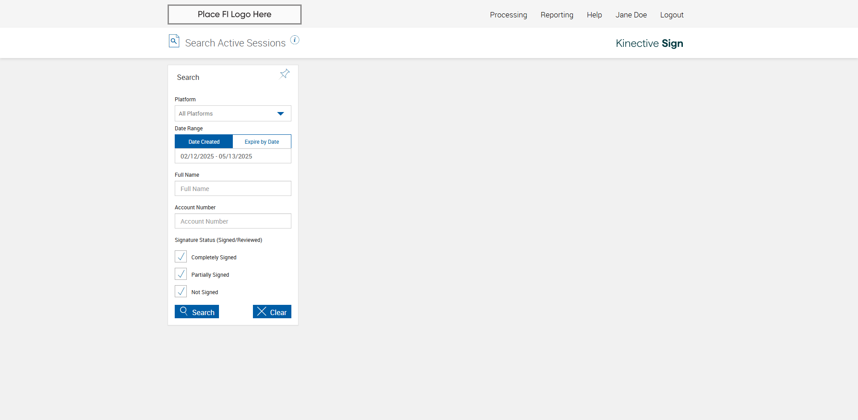Image resolution: width=858 pixels, height=420 pixels.
Task: Click the Logout link
Action: click(672, 15)
